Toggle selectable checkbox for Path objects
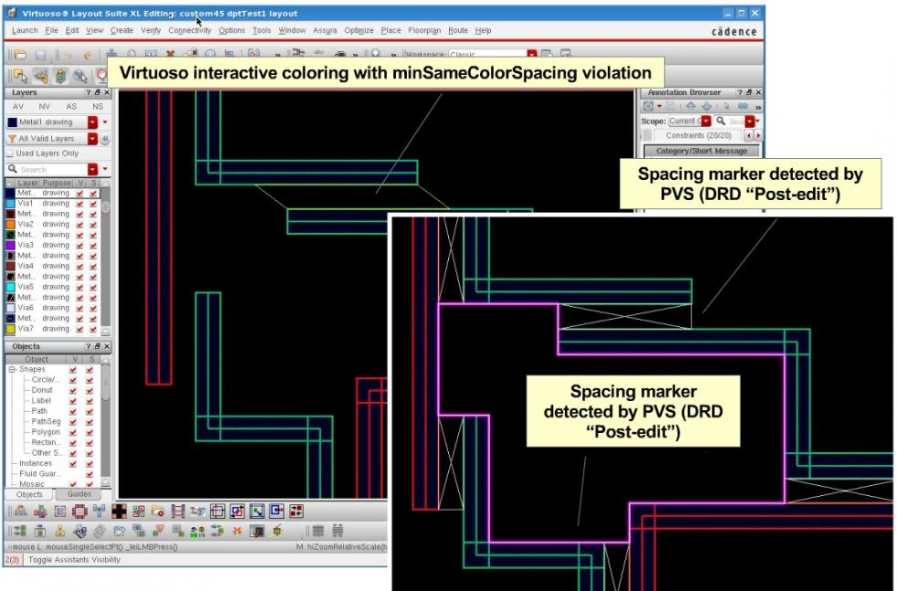Image resolution: width=897 pixels, height=591 pixels. point(90,411)
